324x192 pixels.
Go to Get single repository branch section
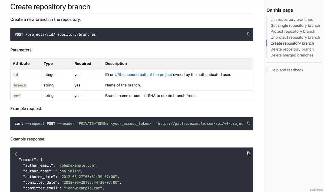(x=295, y=26)
